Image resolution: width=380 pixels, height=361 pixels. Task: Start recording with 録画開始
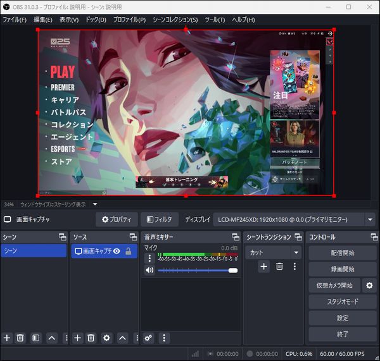pos(343,269)
